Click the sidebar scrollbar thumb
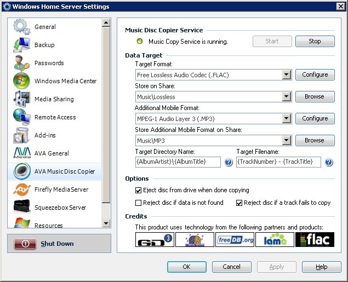 [x=106, y=114]
